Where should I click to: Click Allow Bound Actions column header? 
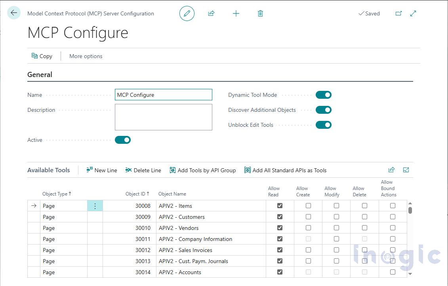389,188
